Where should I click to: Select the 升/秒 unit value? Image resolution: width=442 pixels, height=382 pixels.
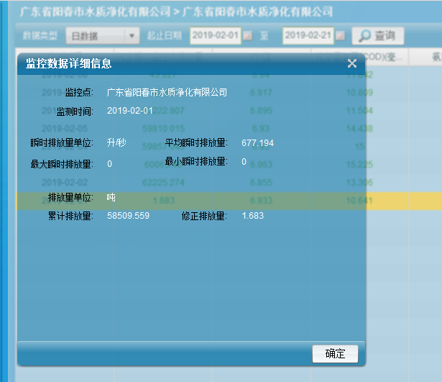pyautogui.click(x=116, y=142)
